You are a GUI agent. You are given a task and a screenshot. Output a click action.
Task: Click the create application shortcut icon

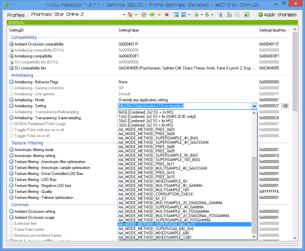(247, 15)
